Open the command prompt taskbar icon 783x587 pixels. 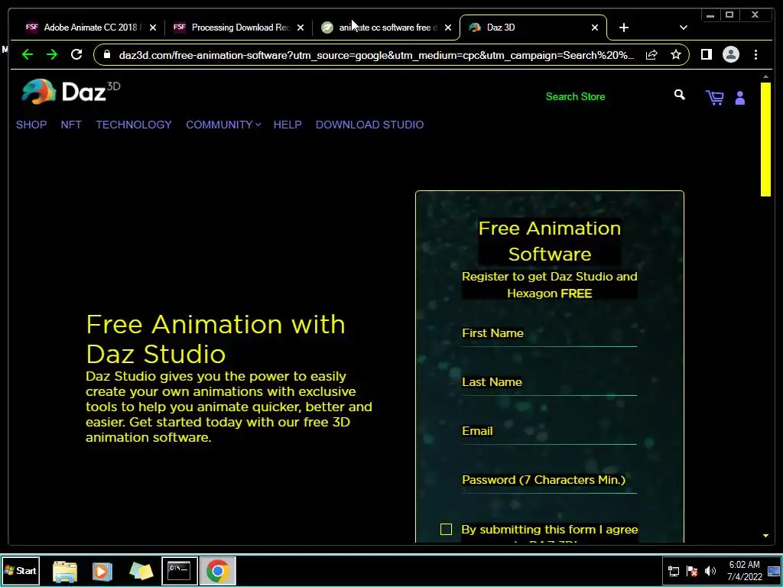179,570
